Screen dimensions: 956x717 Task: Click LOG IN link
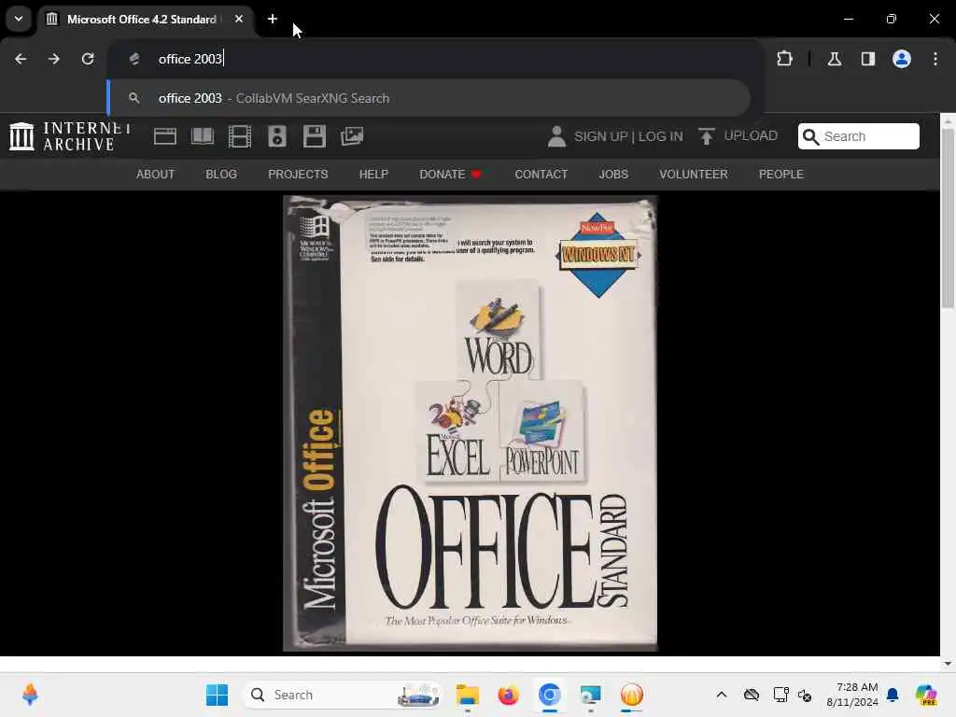[x=660, y=136]
